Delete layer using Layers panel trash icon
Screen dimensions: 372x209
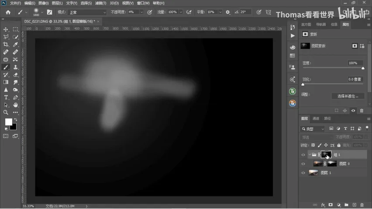[362, 205]
